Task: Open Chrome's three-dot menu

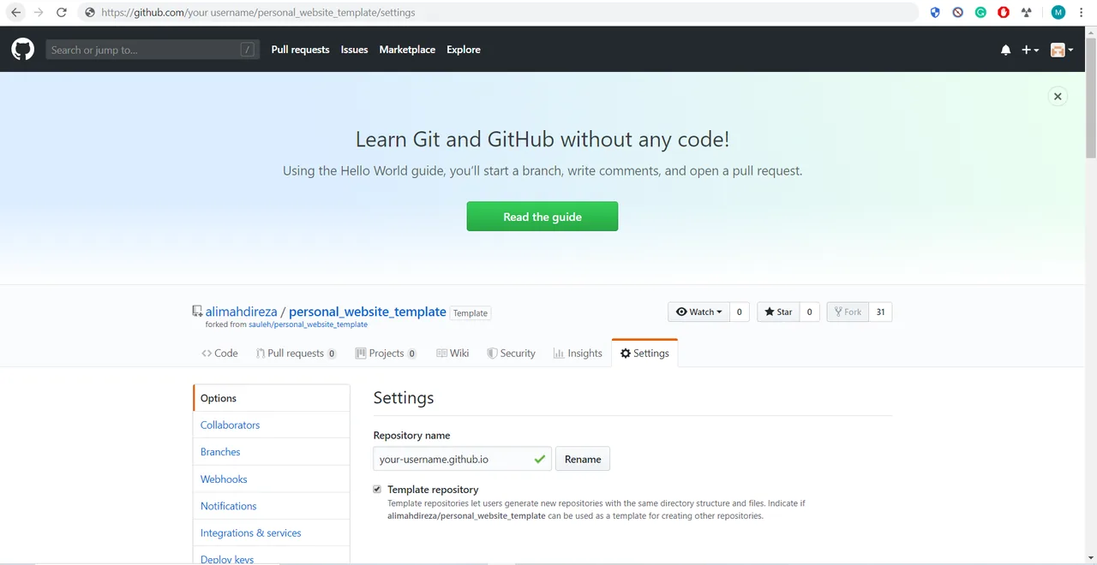Action: tap(1082, 13)
